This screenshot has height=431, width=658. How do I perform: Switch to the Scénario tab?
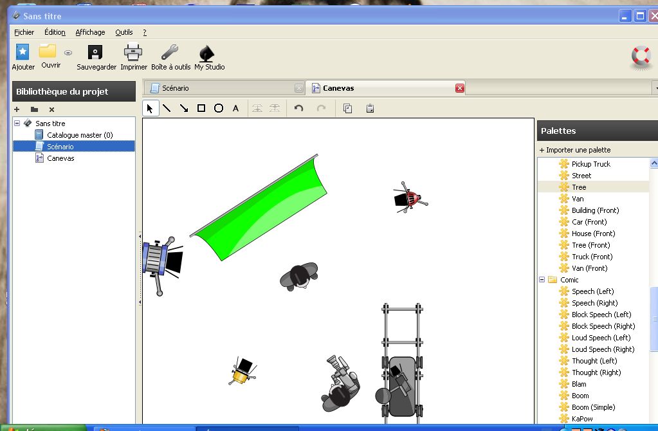224,88
